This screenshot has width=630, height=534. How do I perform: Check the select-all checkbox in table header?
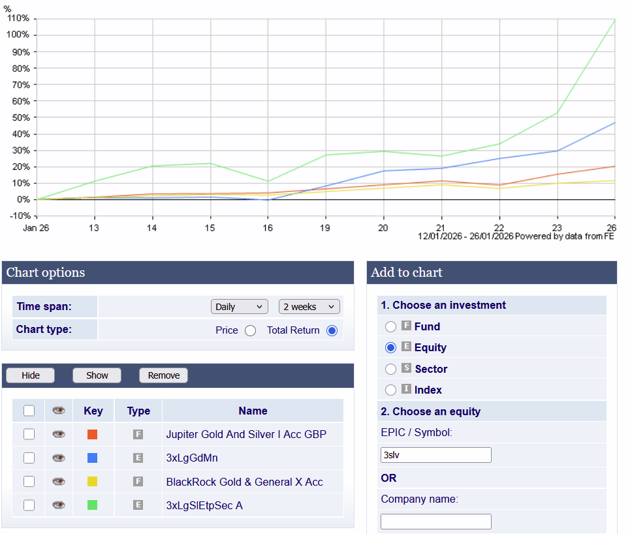pyautogui.click(x=29, y=411)
